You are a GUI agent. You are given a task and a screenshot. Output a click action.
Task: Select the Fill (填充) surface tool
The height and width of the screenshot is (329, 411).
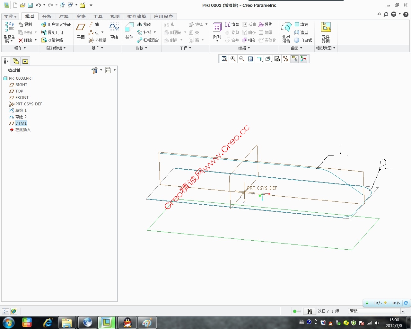pos(301,24)
